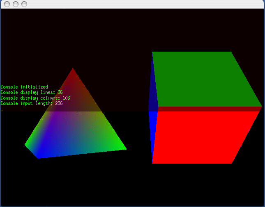Click the "Console input length: 256" message
This screenshot has width=265, height=207.
coord(32,103)
